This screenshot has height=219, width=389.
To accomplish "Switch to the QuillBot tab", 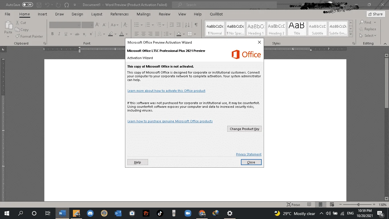I will (x=216, y=14).
